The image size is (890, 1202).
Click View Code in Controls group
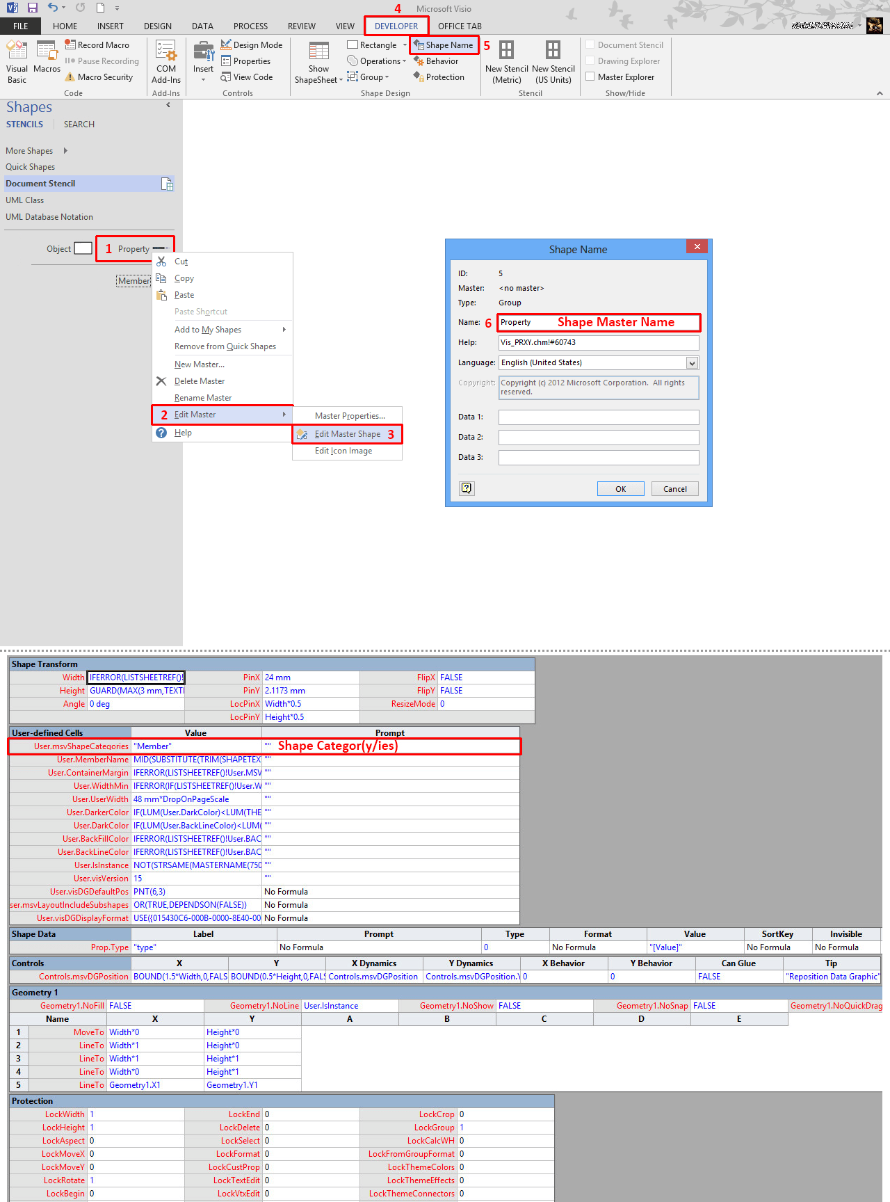click(x=247, y=77)
